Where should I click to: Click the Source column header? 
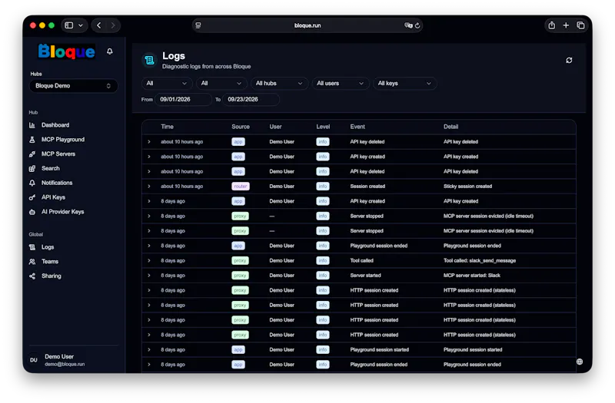pos(241,127)
